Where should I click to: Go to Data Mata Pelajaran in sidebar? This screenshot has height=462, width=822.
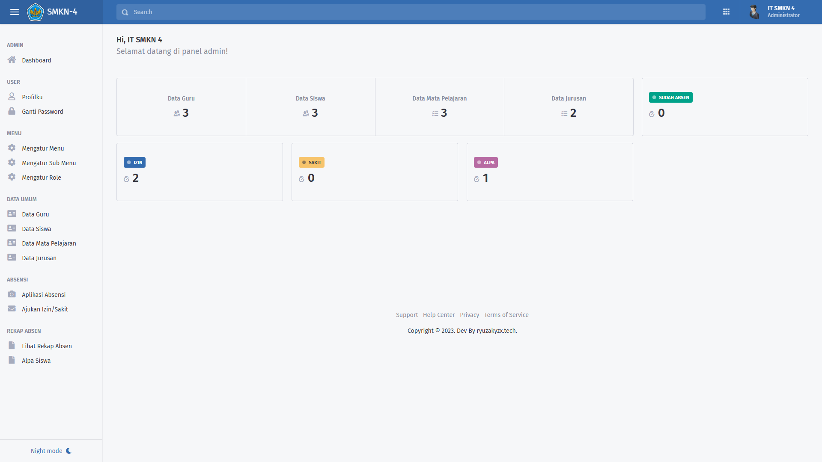click(49, 243)
